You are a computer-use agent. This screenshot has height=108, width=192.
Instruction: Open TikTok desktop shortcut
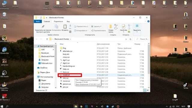(186, 86)
